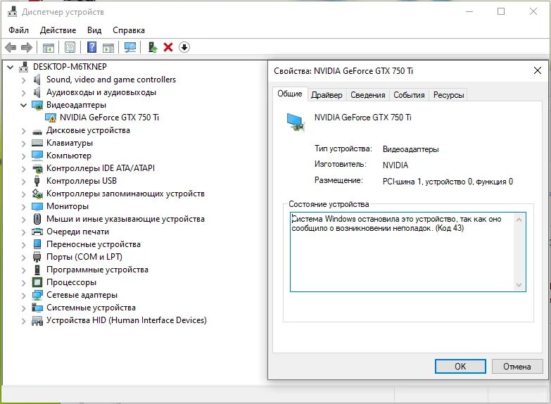Click the Properties sheet toolbar icon

pyautogui.click(x=70, y=47)
